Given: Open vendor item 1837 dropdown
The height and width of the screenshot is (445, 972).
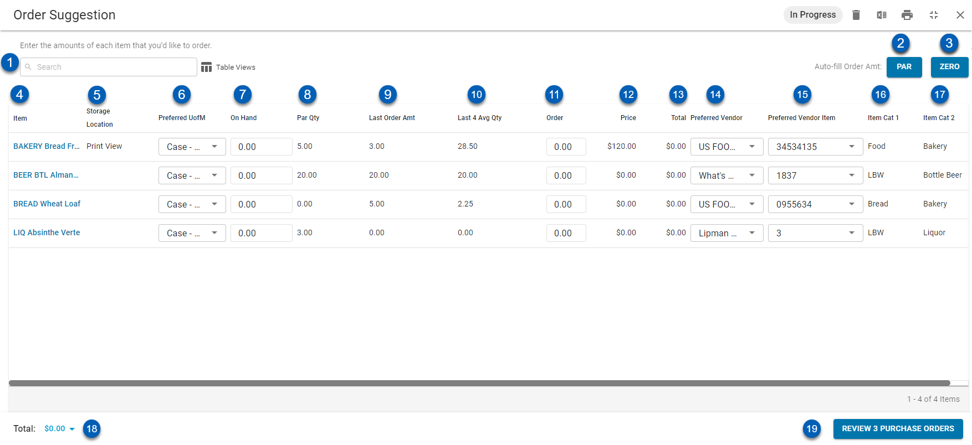Looking at the screenshot, I should click(x=815, y=175).
